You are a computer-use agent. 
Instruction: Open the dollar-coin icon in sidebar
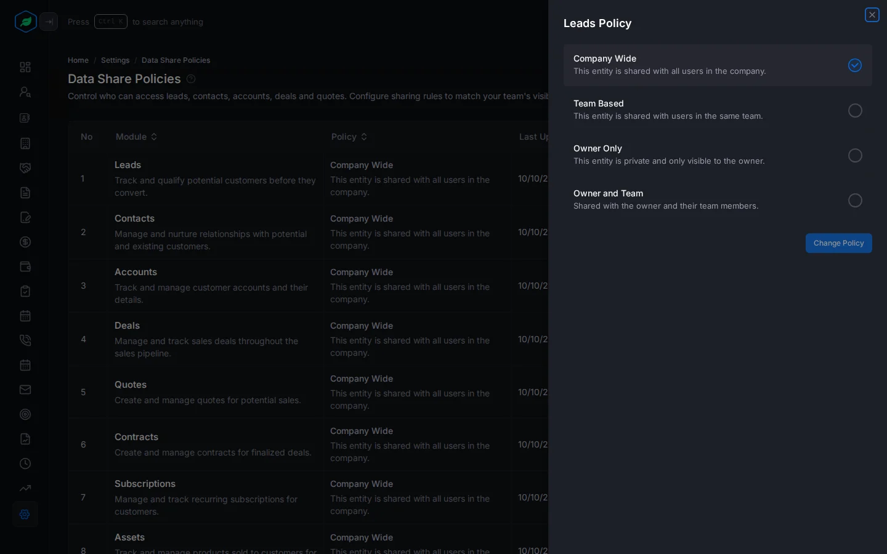pos(25,242)
